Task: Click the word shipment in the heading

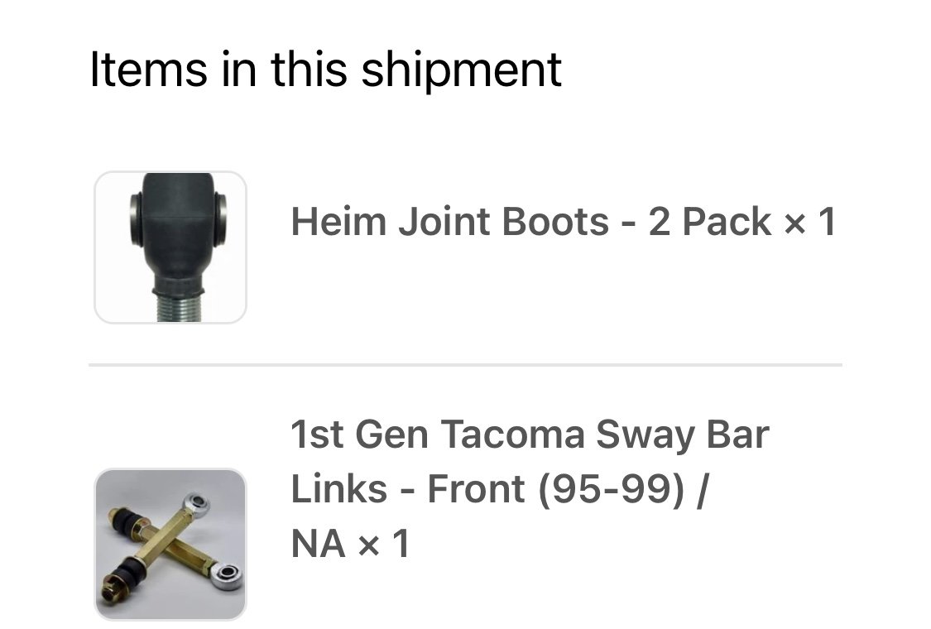Action: coord(461,70)
